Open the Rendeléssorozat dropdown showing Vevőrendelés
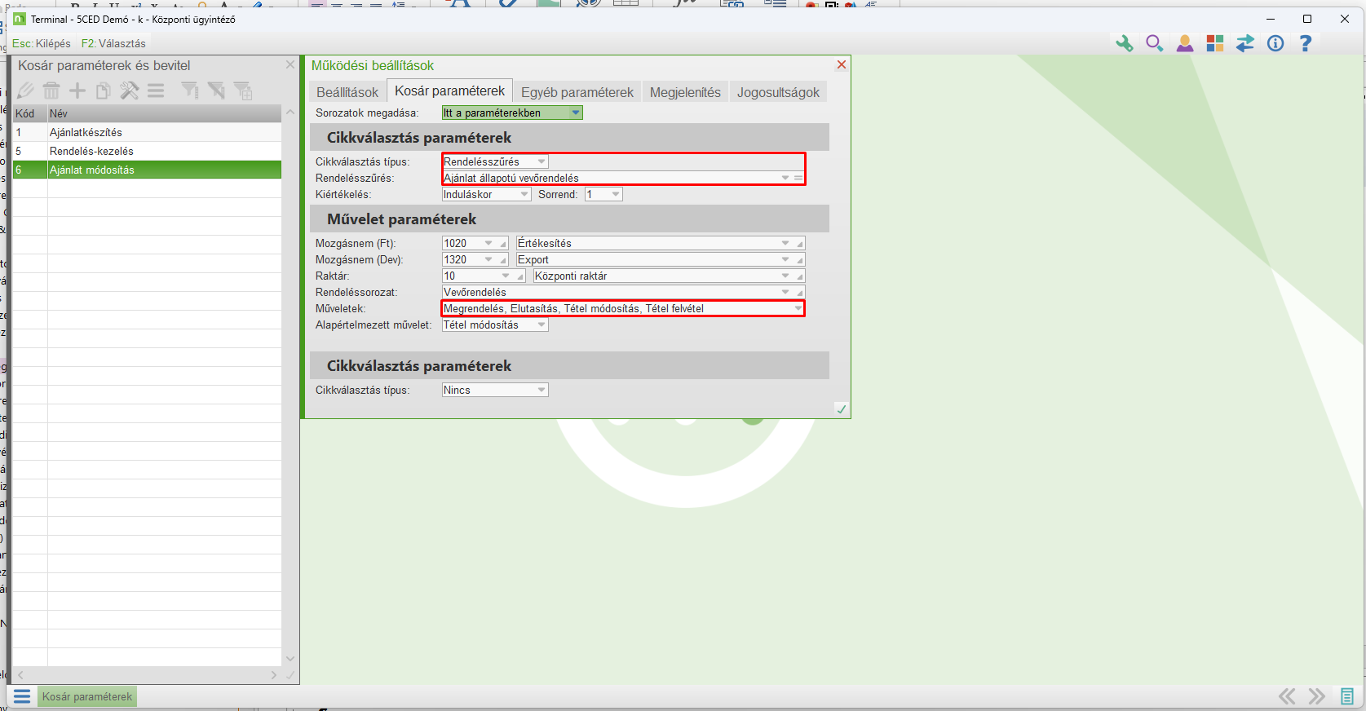 click(785, 292)
